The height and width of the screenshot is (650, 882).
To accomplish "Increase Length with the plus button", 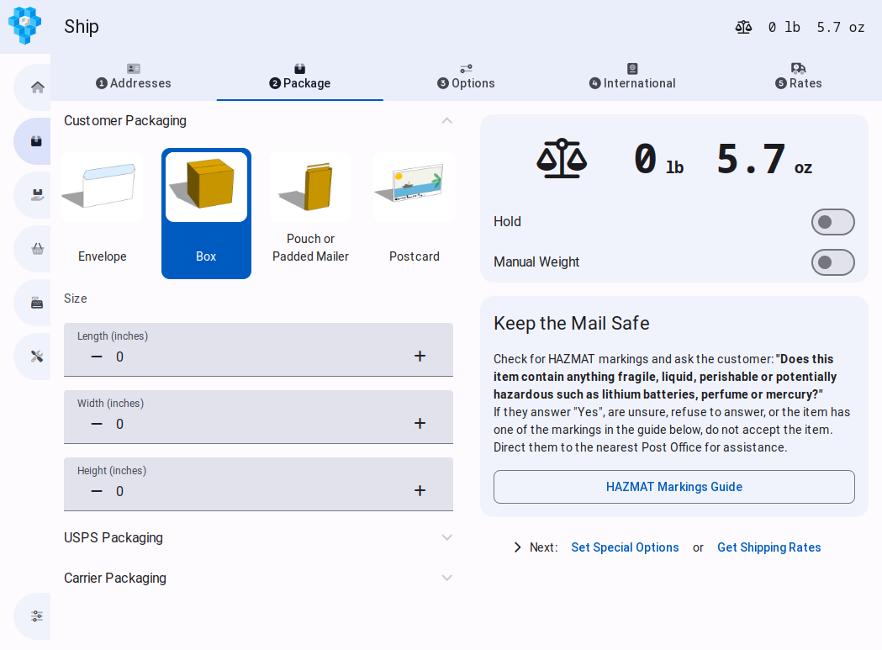I will (420, 357).
